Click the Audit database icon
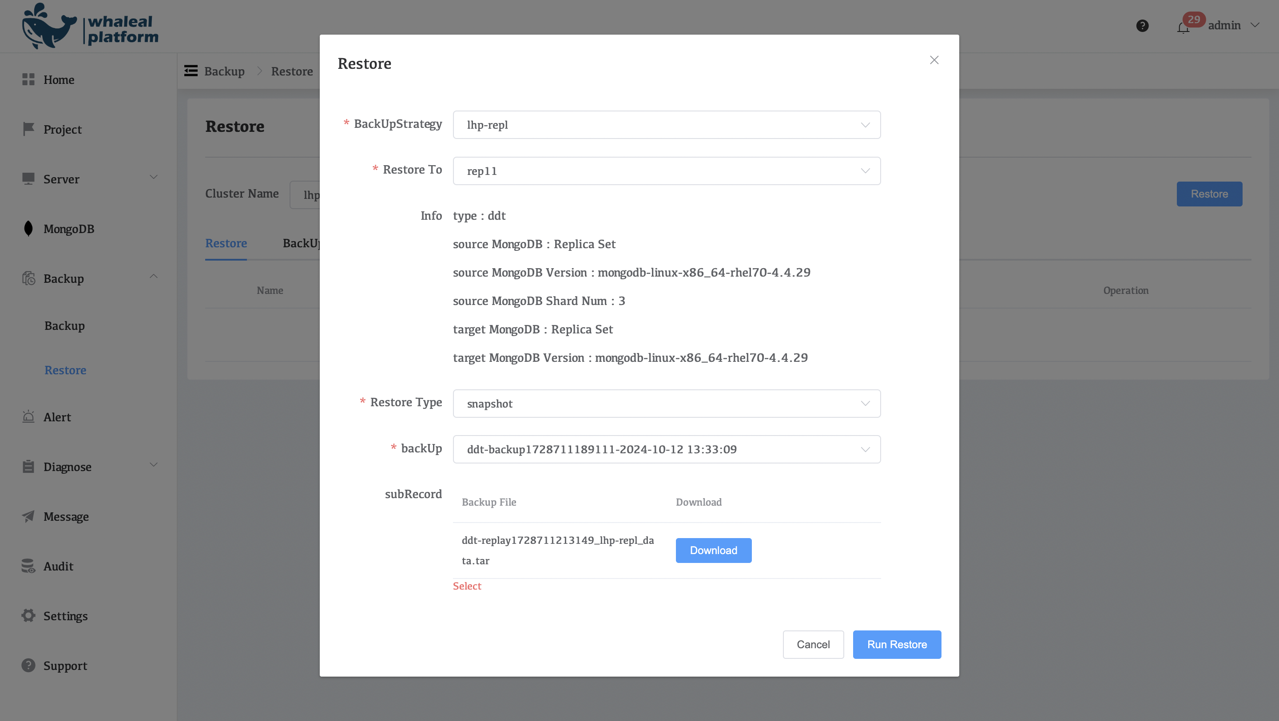The height and width of the screenshot is (721, 1279). (28, 566)
